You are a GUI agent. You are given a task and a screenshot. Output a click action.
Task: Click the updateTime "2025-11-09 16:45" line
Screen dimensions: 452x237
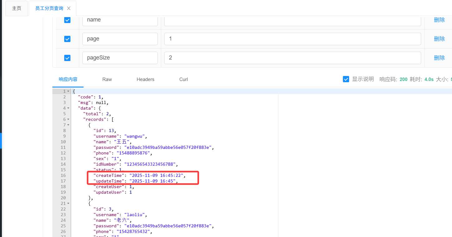click(x=136, y=181)
